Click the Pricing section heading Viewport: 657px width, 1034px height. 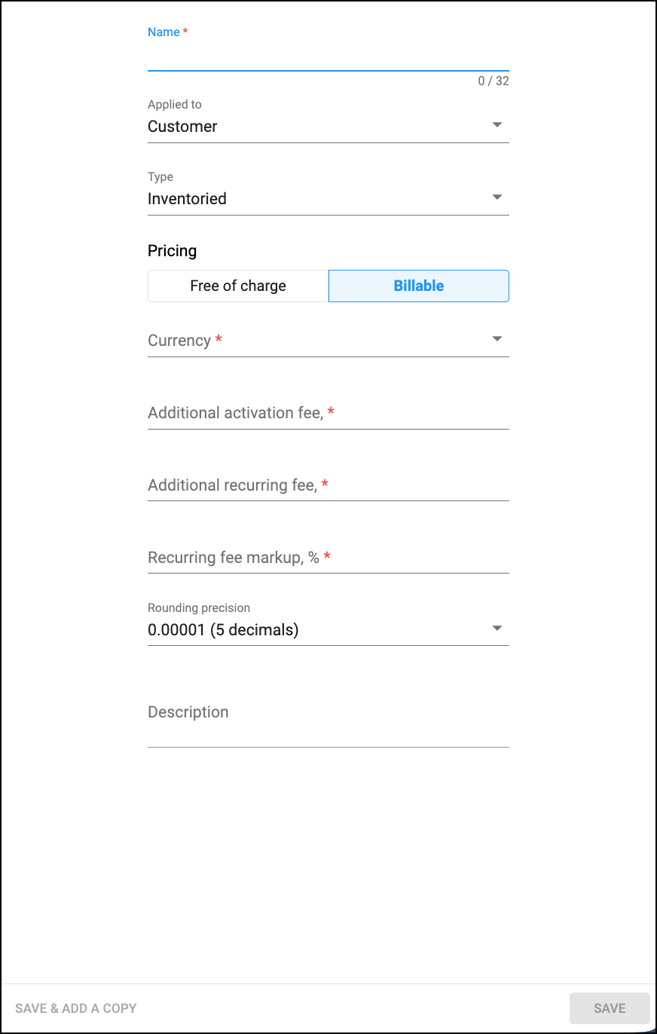pos(172,251)
